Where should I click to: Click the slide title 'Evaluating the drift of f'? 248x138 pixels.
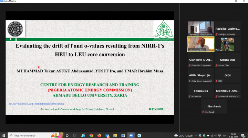[90, 50]
